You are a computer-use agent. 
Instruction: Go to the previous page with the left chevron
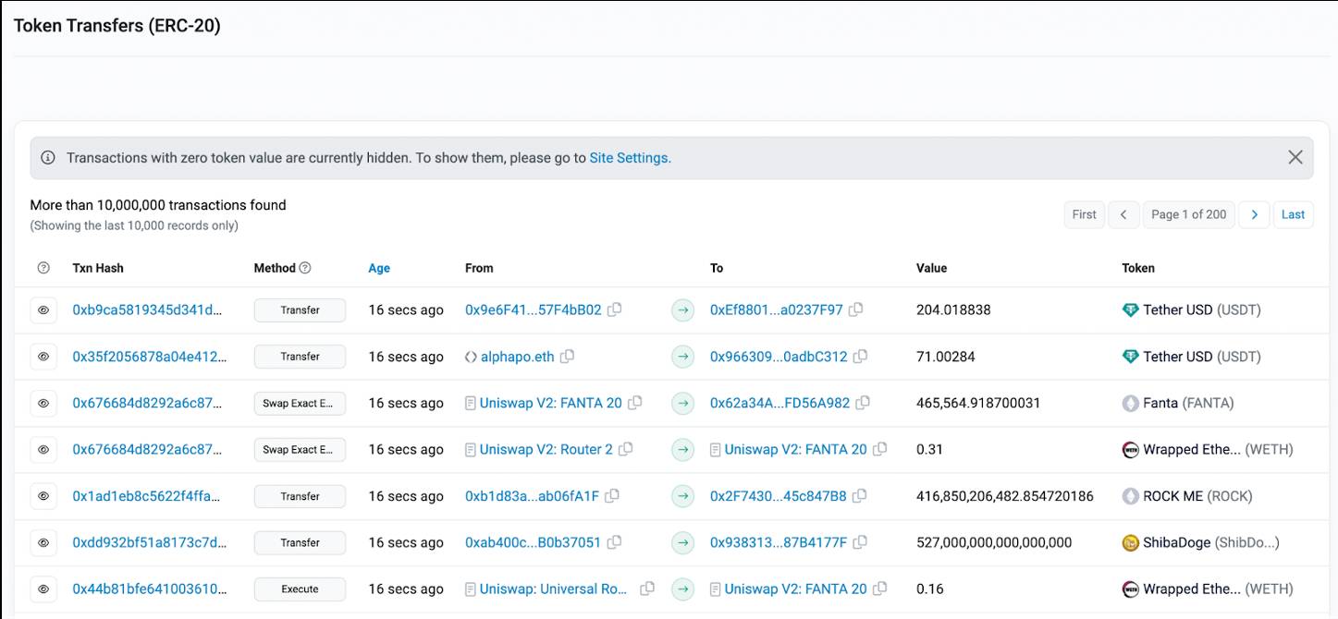(1123, 214)
